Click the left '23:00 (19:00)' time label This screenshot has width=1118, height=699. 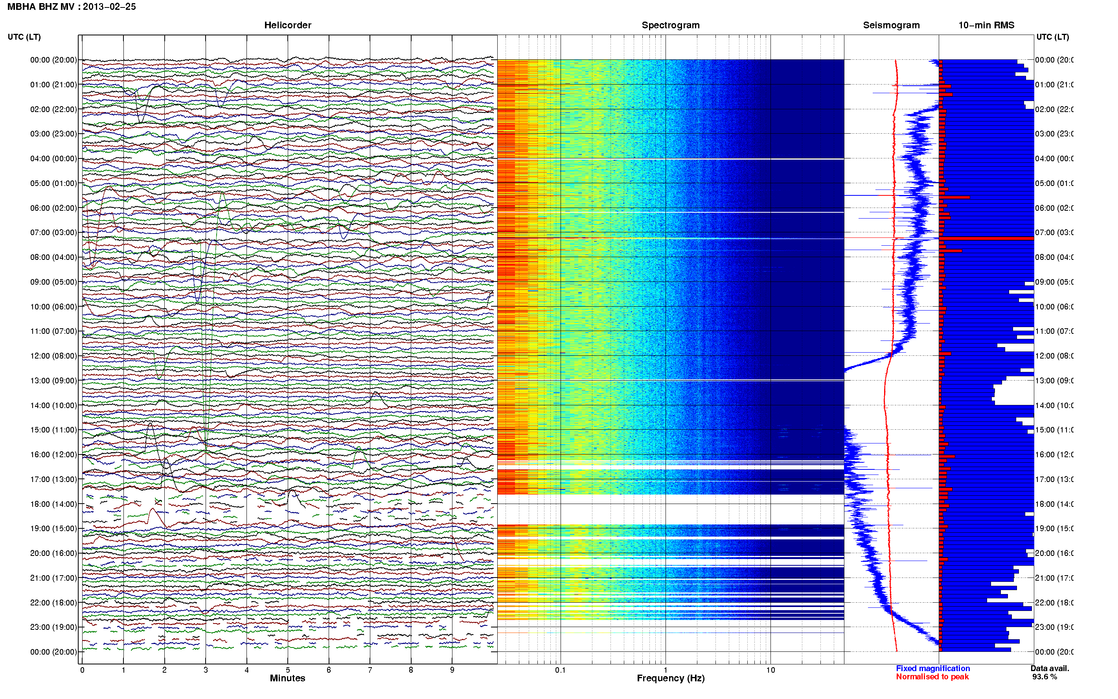tap(53, 627)
